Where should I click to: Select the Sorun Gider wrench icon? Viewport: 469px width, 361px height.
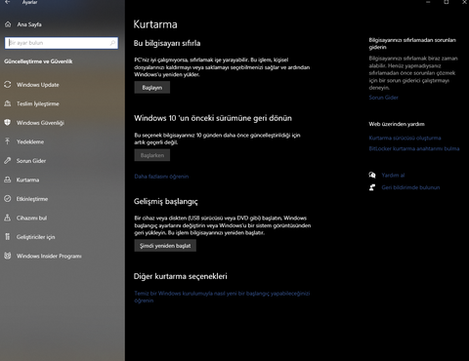pos(8,161)
